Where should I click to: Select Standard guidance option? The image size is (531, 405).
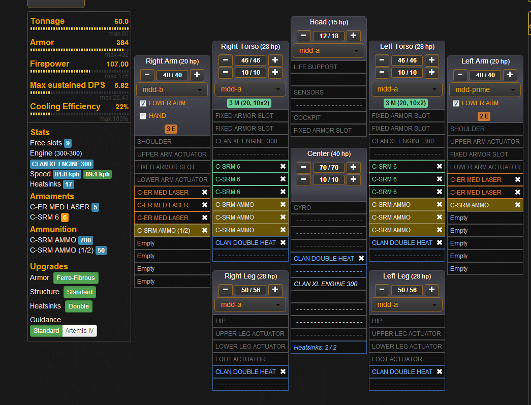[x=46, y=331]
